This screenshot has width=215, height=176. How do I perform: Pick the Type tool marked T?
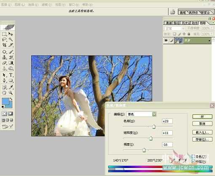(x=11, y=75)
